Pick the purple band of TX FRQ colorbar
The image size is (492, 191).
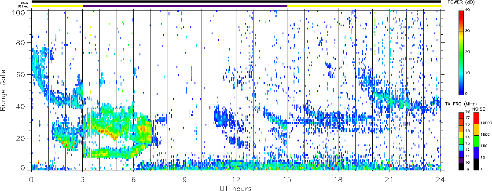[461, 160]
